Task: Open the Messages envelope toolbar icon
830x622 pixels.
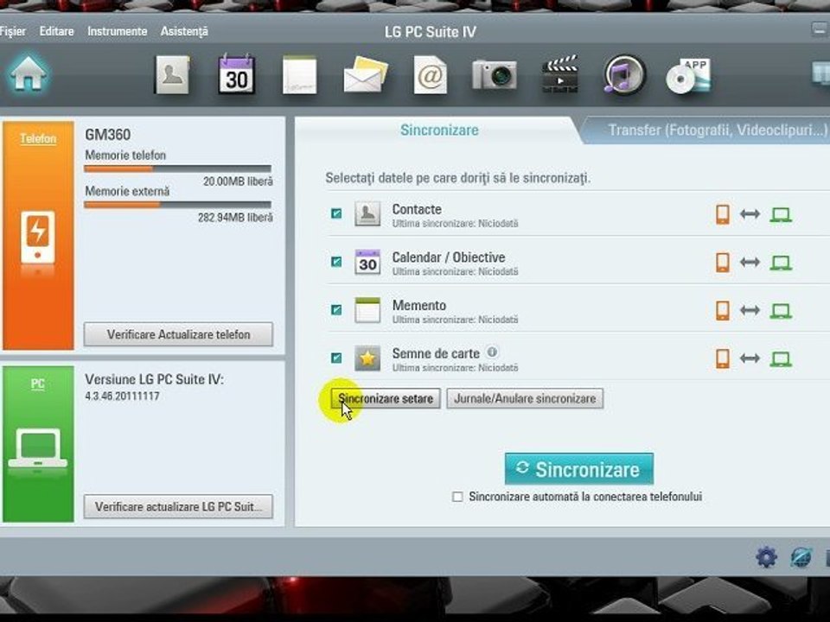Action: [365, 75]
